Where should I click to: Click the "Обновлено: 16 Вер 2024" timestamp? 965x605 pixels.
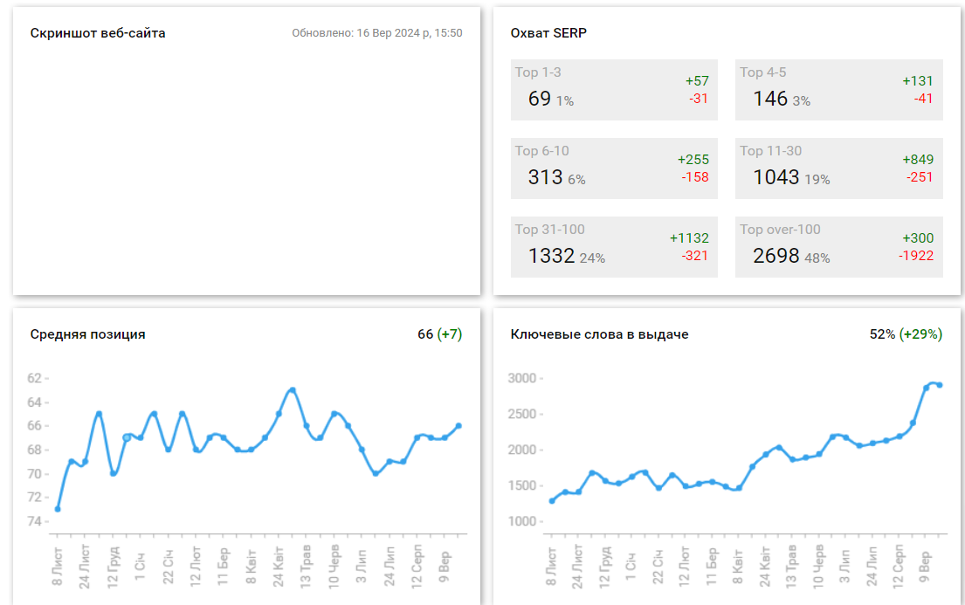[376, 33]
